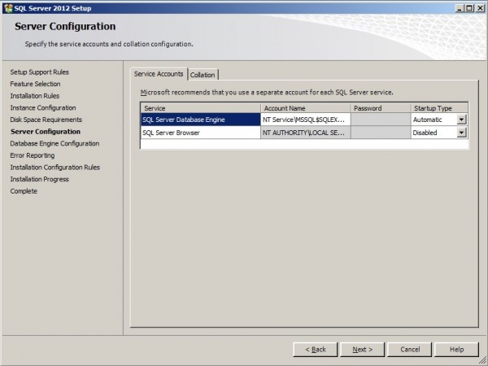The height and width of the screenshot is (366, 488).
Task: Edit the Database Engine account name field
Action: (x=306, y=120)
